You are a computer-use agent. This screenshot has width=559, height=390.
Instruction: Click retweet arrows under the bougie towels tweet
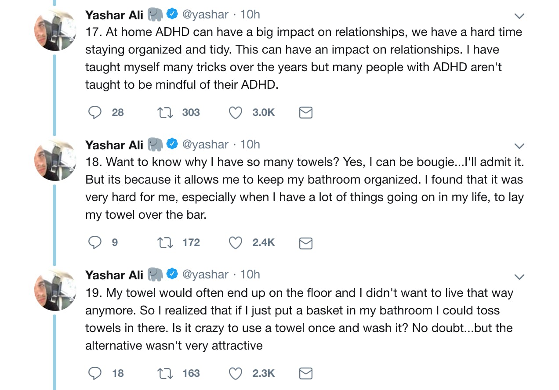[165, 242]
